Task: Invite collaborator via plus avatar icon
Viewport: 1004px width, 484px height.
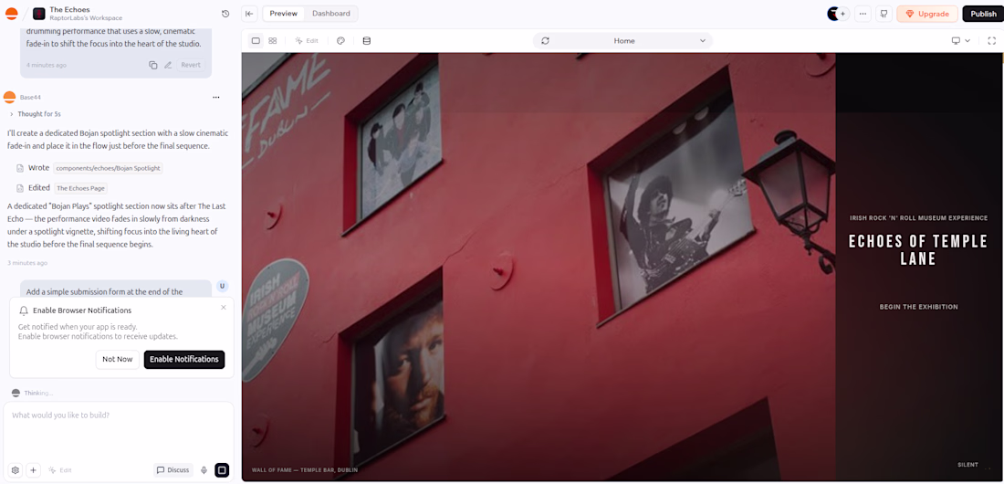Action: 842,14
